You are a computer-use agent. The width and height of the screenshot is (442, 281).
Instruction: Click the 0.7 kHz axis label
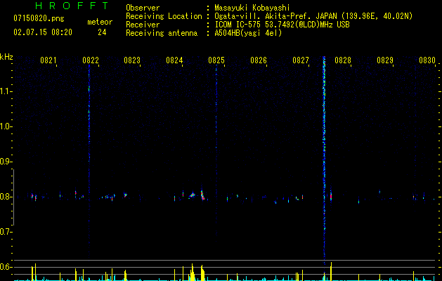pos(6,232)
